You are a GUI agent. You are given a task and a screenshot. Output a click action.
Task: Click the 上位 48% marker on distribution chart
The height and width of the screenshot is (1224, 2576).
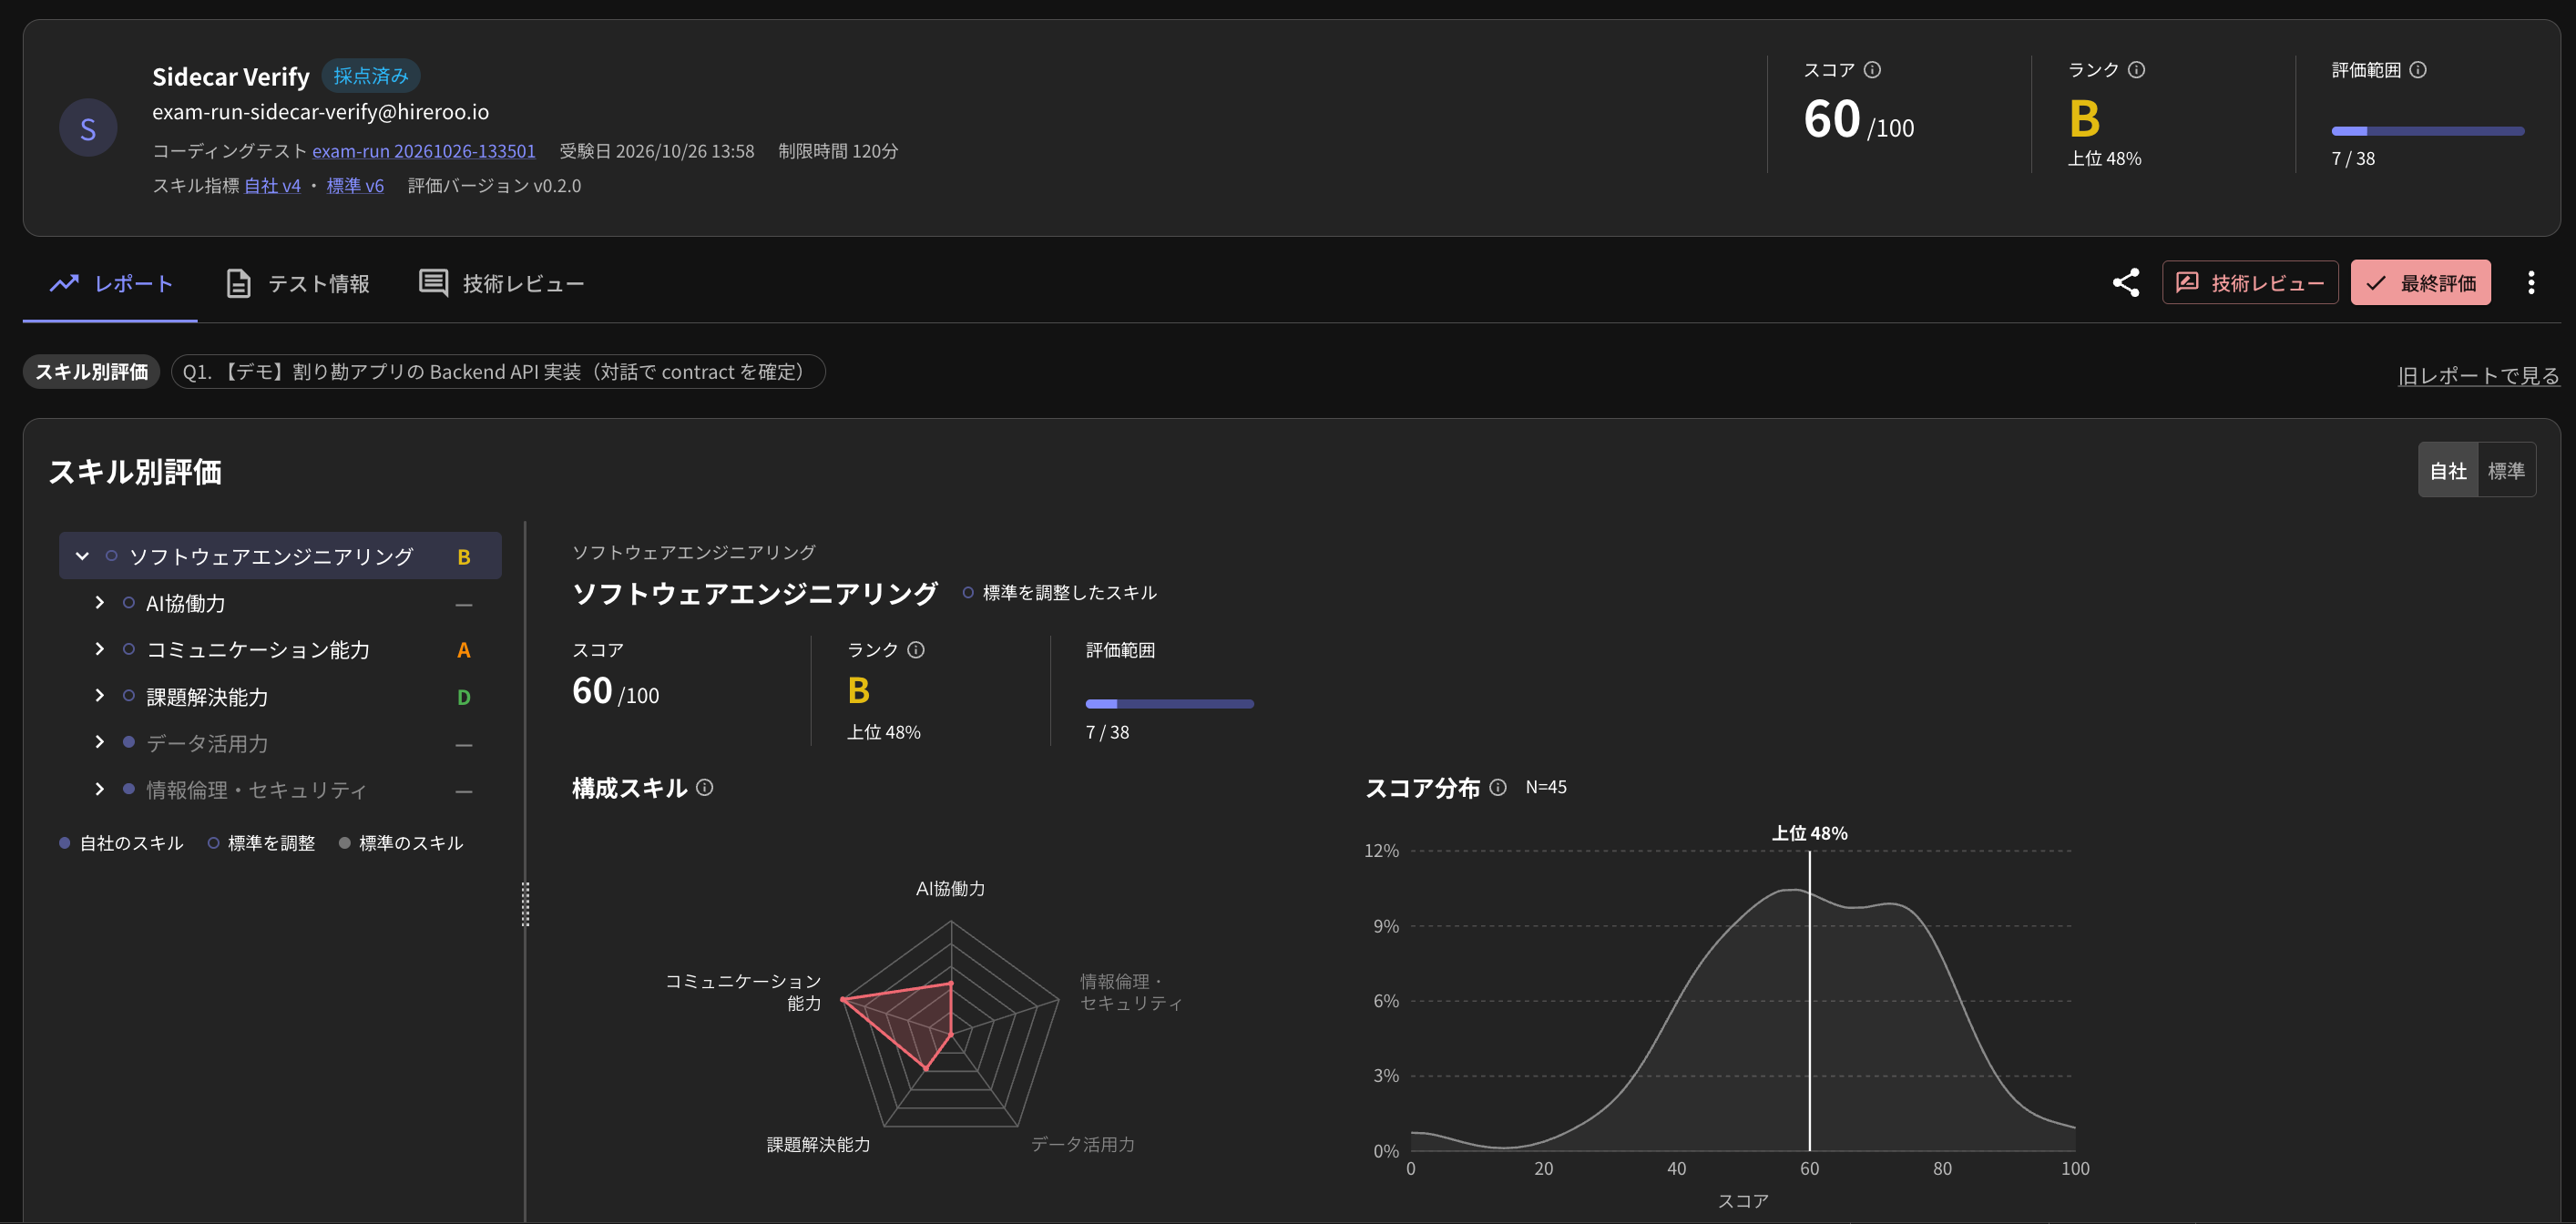(1809, 833)
